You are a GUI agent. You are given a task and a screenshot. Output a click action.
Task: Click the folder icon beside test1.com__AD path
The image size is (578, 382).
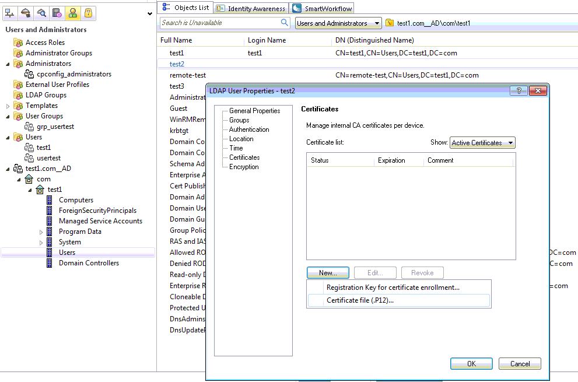pyautogui.click(x=390, y=23)
